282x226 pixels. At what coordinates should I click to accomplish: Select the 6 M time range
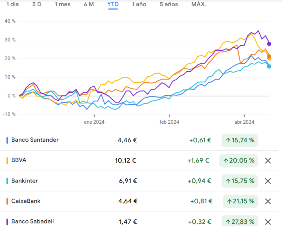89,4
